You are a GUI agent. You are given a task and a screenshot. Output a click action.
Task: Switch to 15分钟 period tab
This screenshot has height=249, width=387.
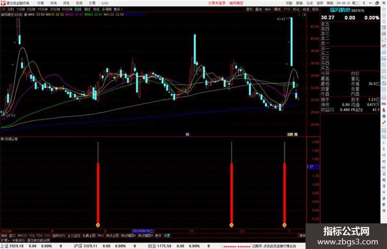43,9
